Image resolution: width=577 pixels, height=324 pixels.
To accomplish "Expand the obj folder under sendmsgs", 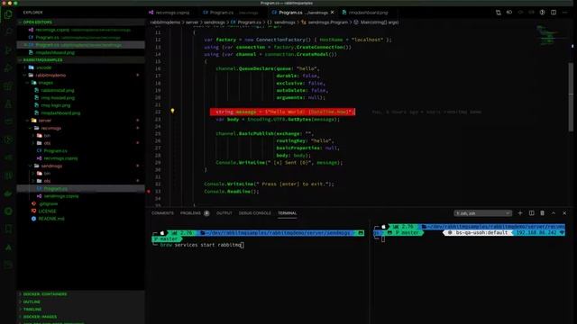I will pos(47,181).
